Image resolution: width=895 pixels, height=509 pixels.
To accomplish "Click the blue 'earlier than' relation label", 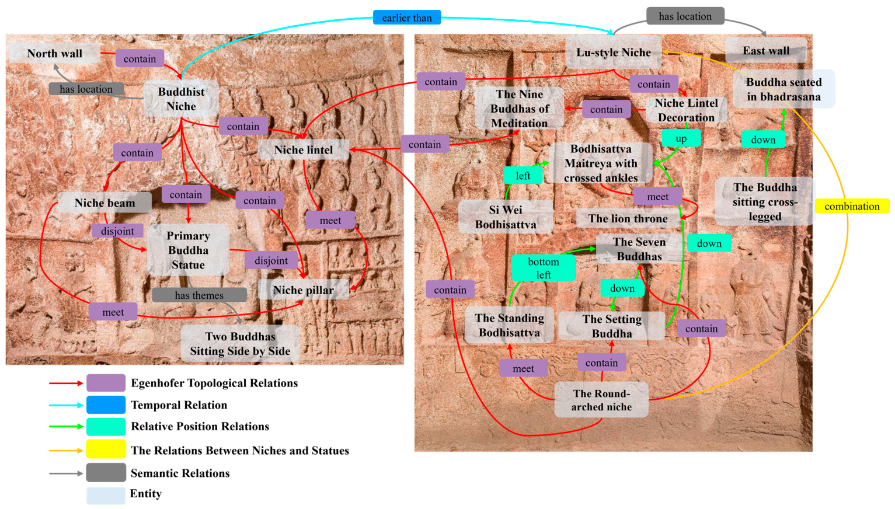I will [x=407, y=18].
